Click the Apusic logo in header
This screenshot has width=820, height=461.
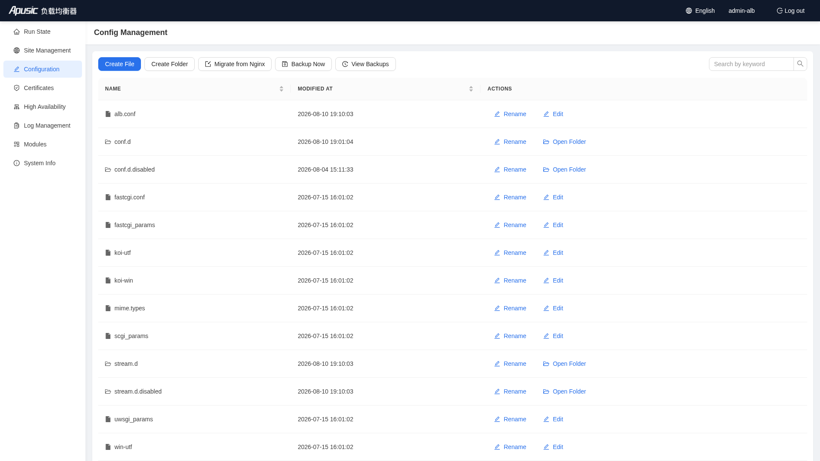[x=43, y=11]
